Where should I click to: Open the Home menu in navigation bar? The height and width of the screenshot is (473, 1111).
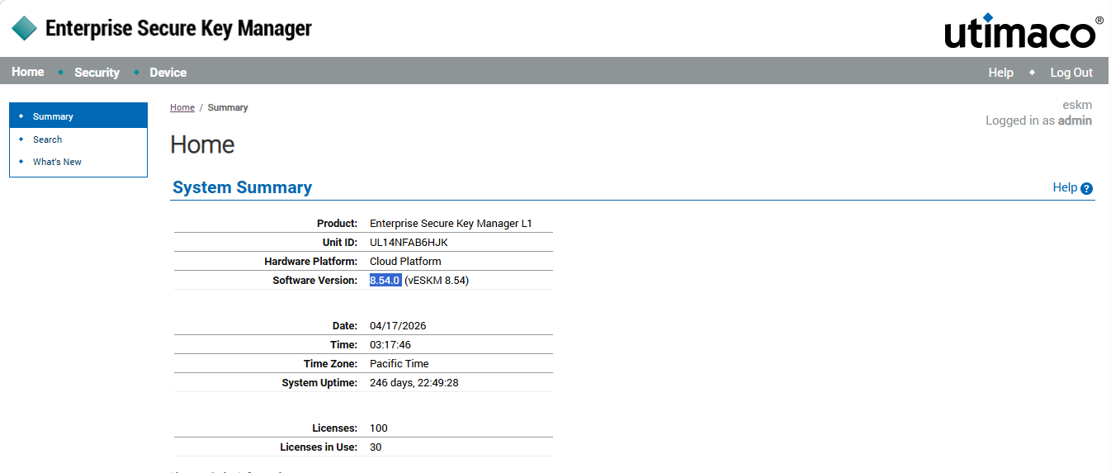click(x=28, y=72)
